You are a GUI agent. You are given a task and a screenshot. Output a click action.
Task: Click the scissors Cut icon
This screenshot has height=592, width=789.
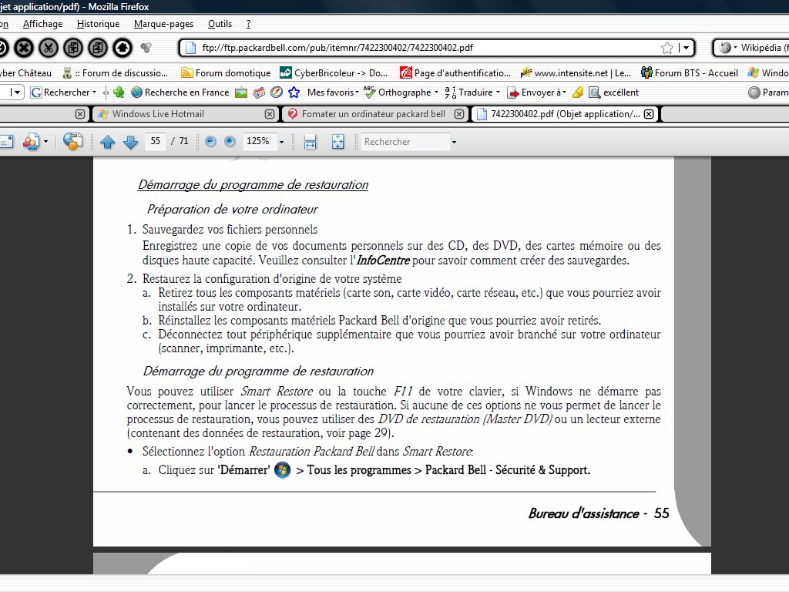pyautogui.click(x=49, y=48)
